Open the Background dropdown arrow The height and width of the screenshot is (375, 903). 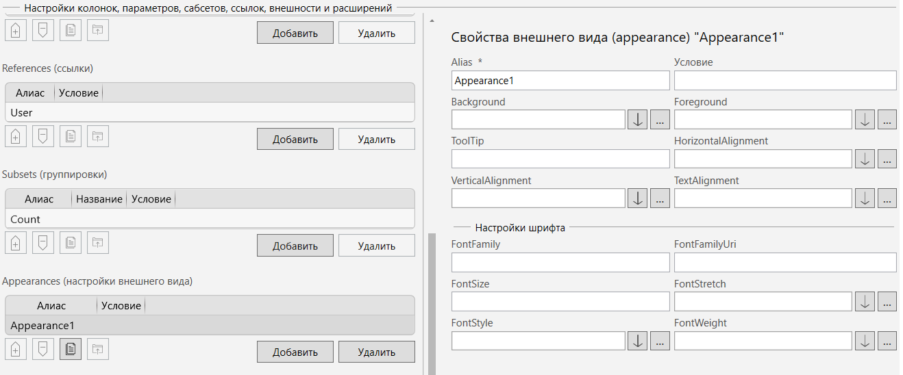(637, 120)
